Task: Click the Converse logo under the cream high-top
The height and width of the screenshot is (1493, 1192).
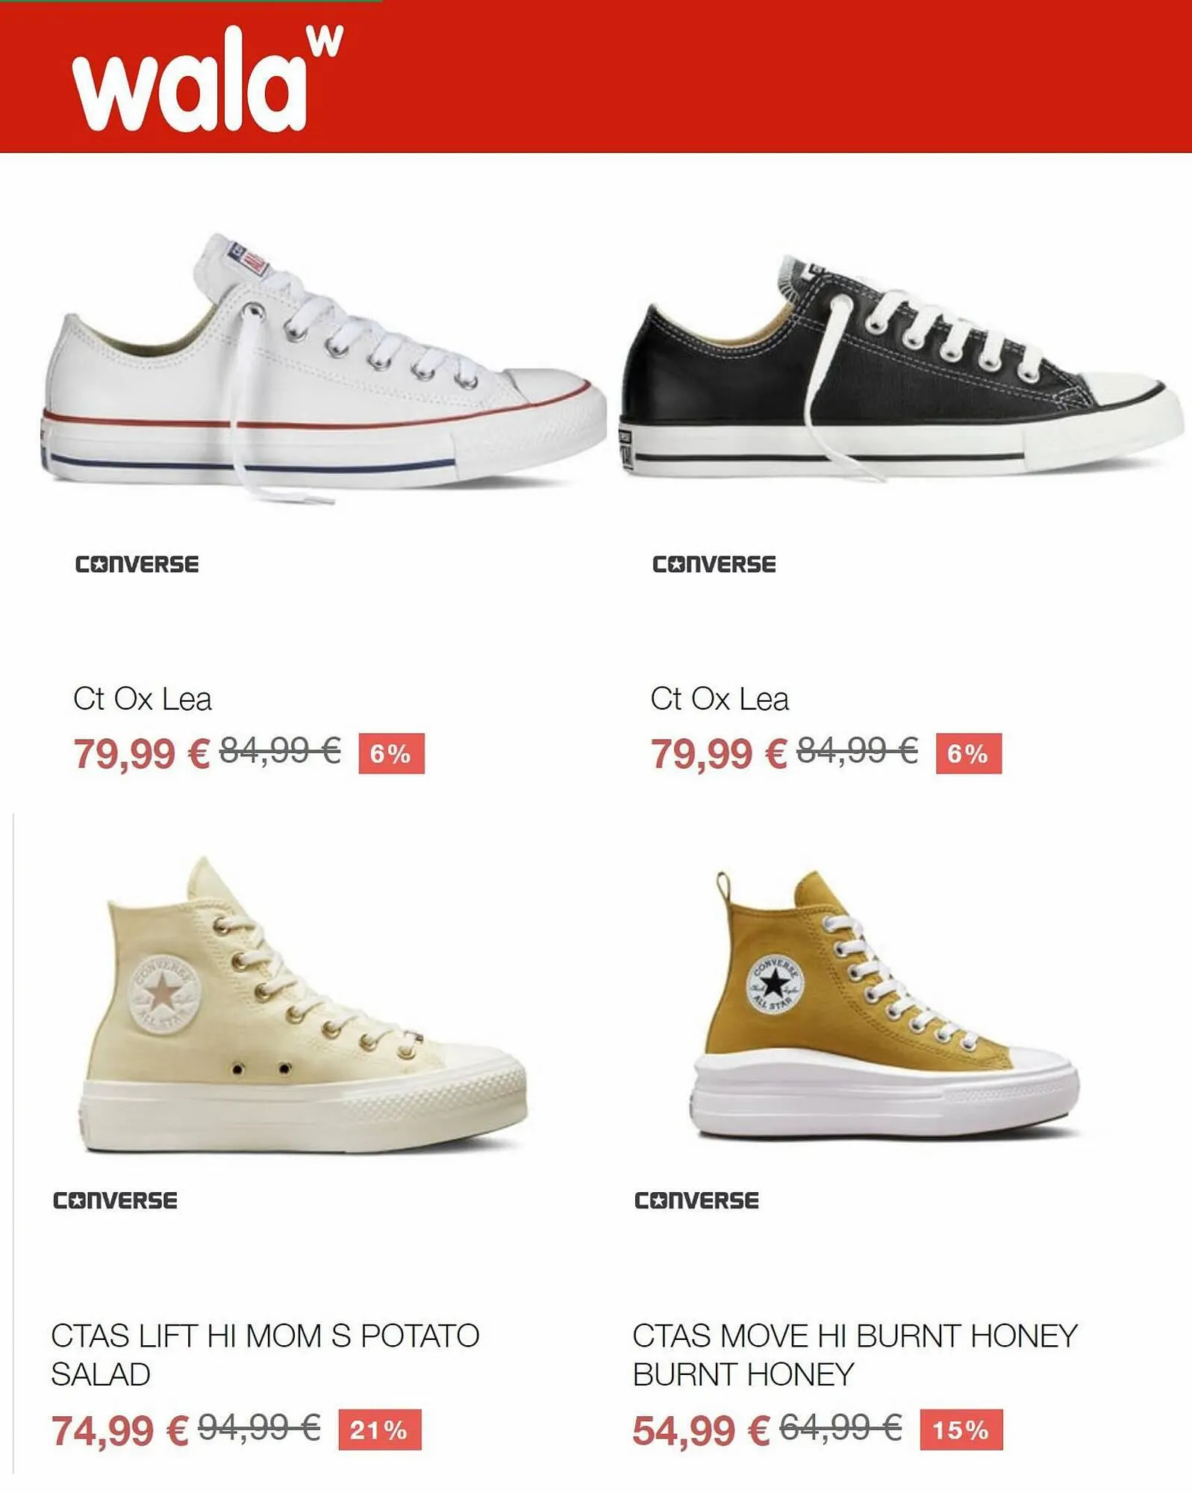Action: point(115,1200)
